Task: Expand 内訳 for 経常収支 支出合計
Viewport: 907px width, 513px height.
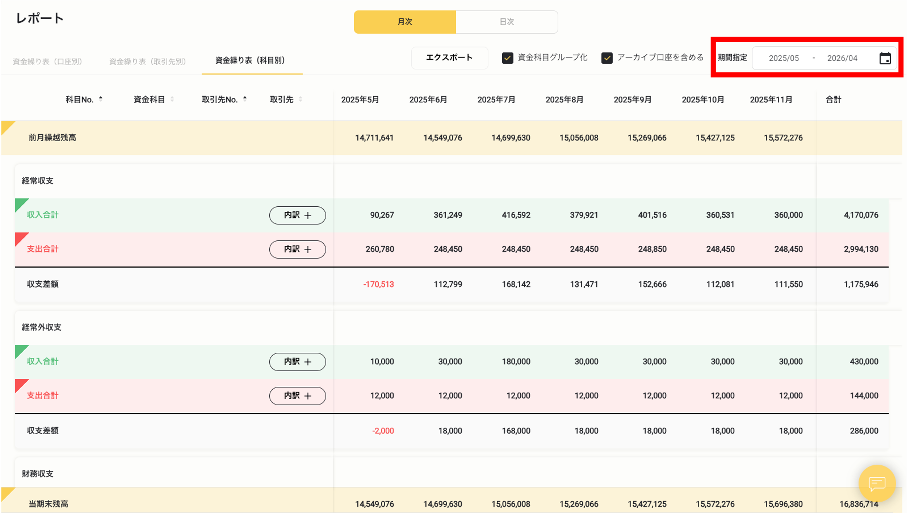Action: pos(297,249)
